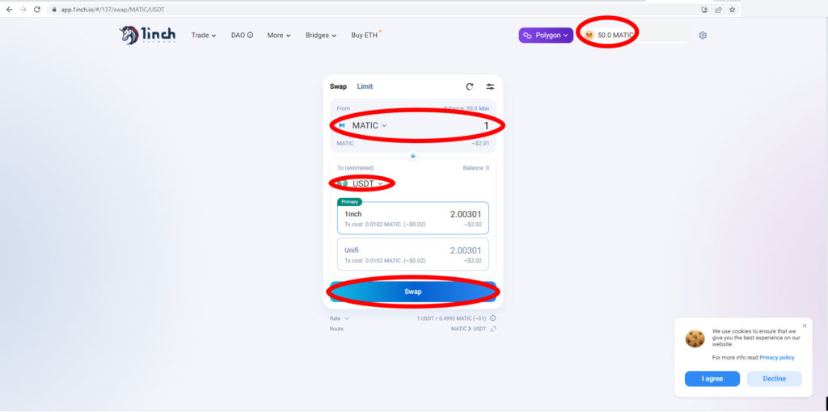Select the 1inch primary route

(x=413, y=218)
